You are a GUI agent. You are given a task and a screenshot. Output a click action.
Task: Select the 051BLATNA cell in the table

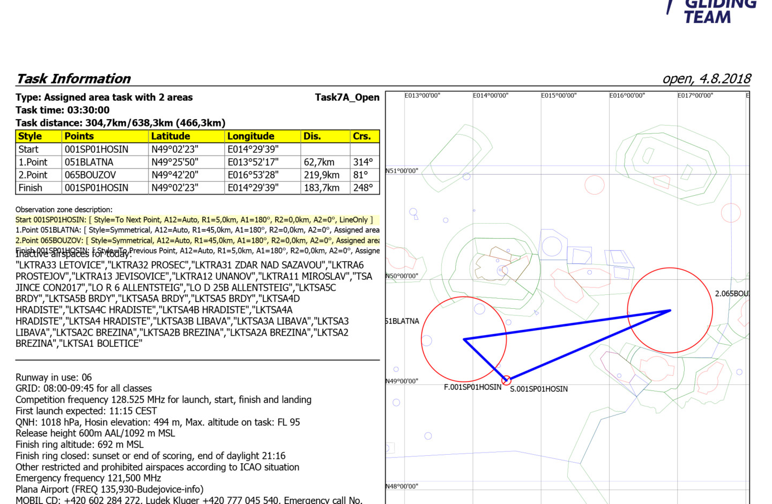(x=89, y=162)
